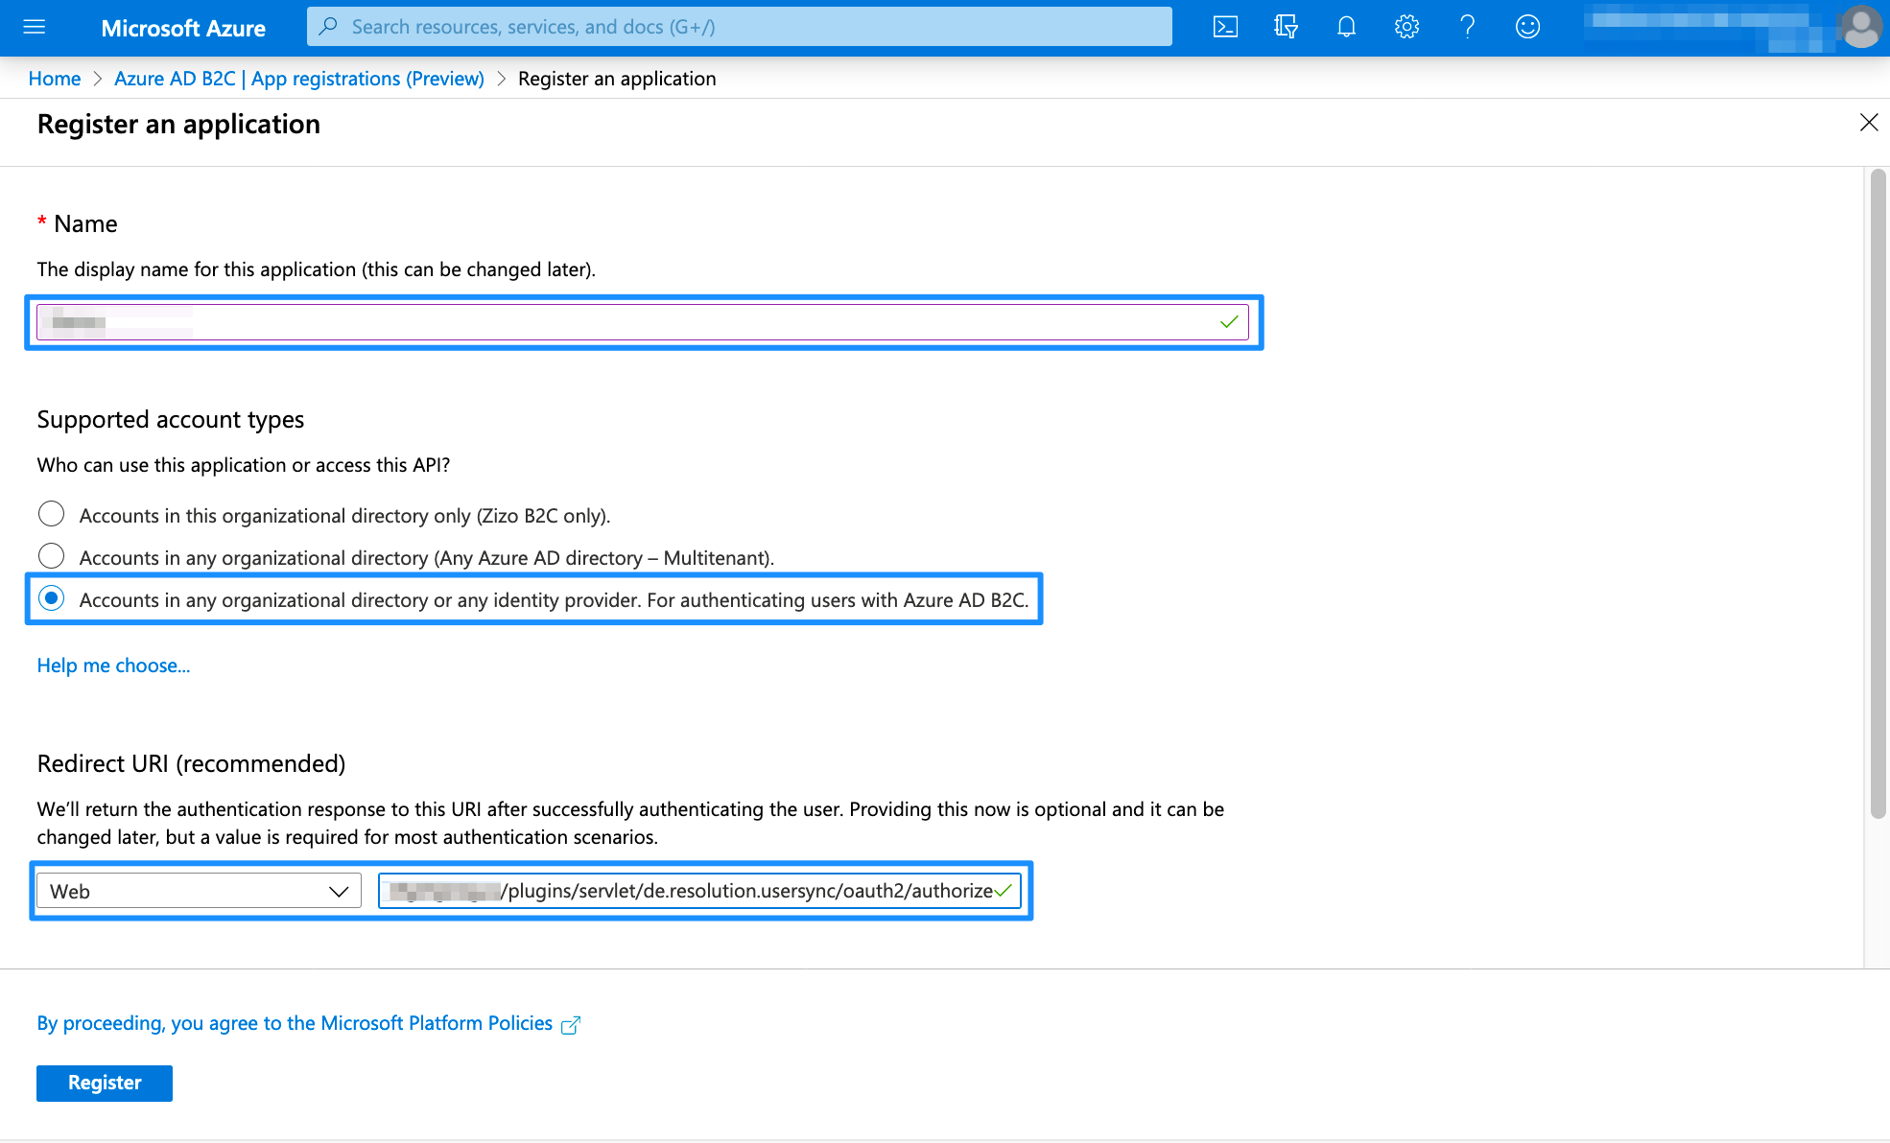Focus the Azure search resources box
Screen dimensions: 1890x1143
tap(739, 27)
